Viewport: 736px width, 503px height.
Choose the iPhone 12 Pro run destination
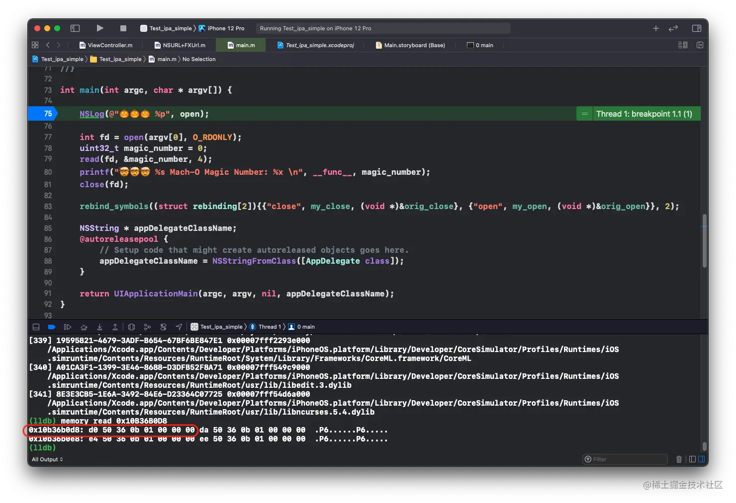click(222, 28)
